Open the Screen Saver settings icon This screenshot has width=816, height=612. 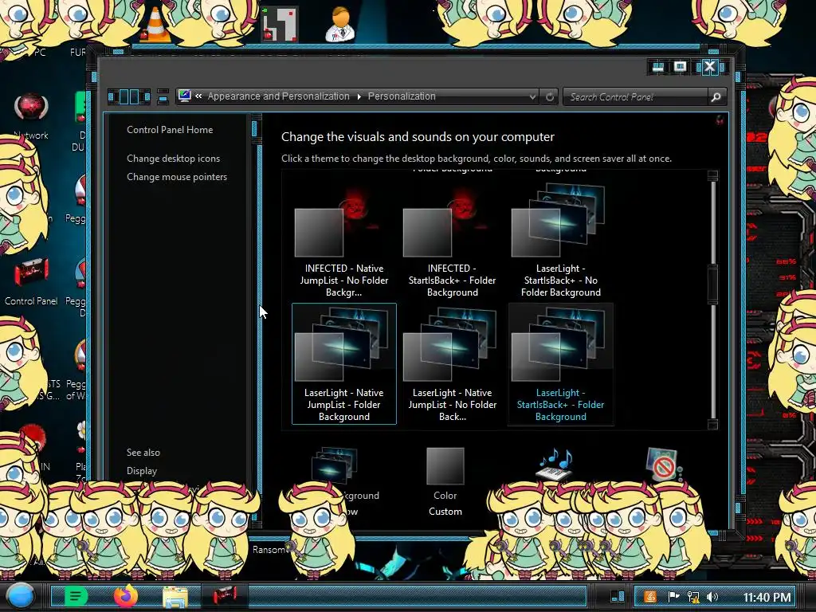[662, 465]
